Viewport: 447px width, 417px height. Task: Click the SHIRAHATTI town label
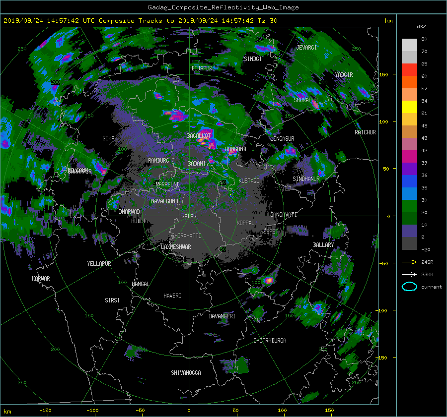click(x=186, y=236)
